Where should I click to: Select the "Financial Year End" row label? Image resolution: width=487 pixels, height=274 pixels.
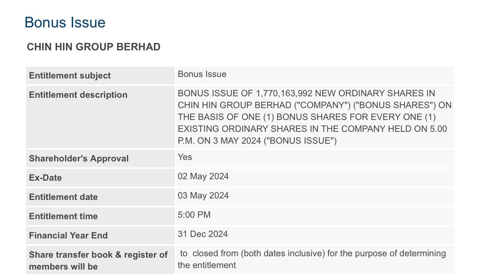(x=68, y=235)
